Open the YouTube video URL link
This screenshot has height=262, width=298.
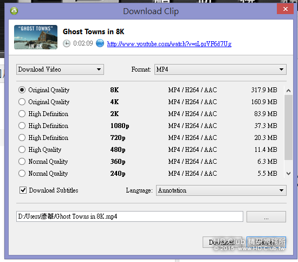pos(169,44)
